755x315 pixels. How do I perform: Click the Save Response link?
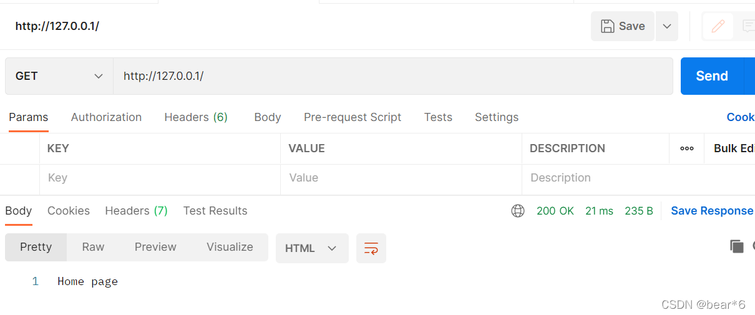pos(712,211)
